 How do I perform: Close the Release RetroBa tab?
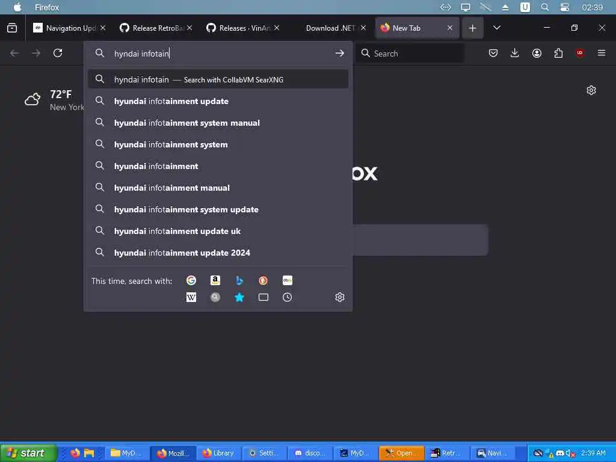click(x=189, y=28)
